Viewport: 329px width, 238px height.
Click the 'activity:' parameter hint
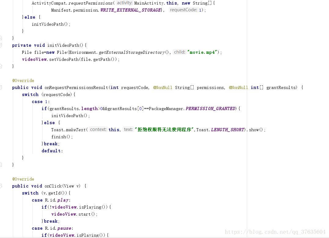[124, 3]
